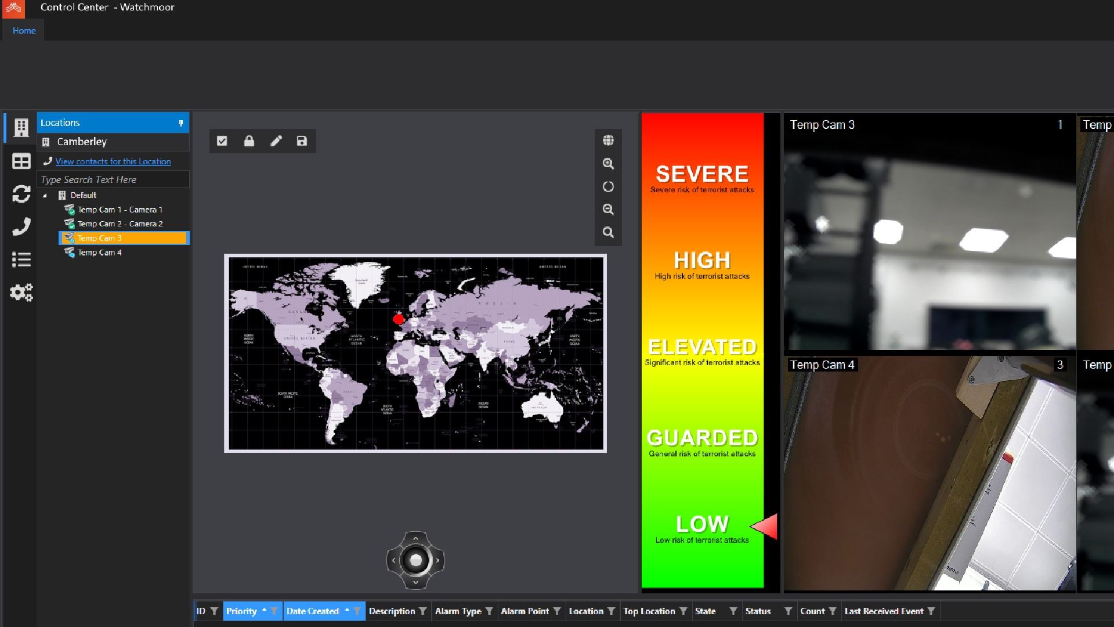The image size is (1114, 627).
Task: Focus the Type Search Text Here field
Action: coord(113,180)
